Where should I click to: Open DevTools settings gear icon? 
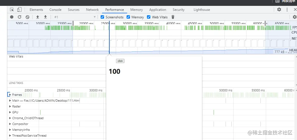coord(279,10)
